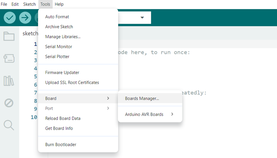Choose Reload Board Data
This screenshot has width=277, height=158.
(x=78, y=118)
